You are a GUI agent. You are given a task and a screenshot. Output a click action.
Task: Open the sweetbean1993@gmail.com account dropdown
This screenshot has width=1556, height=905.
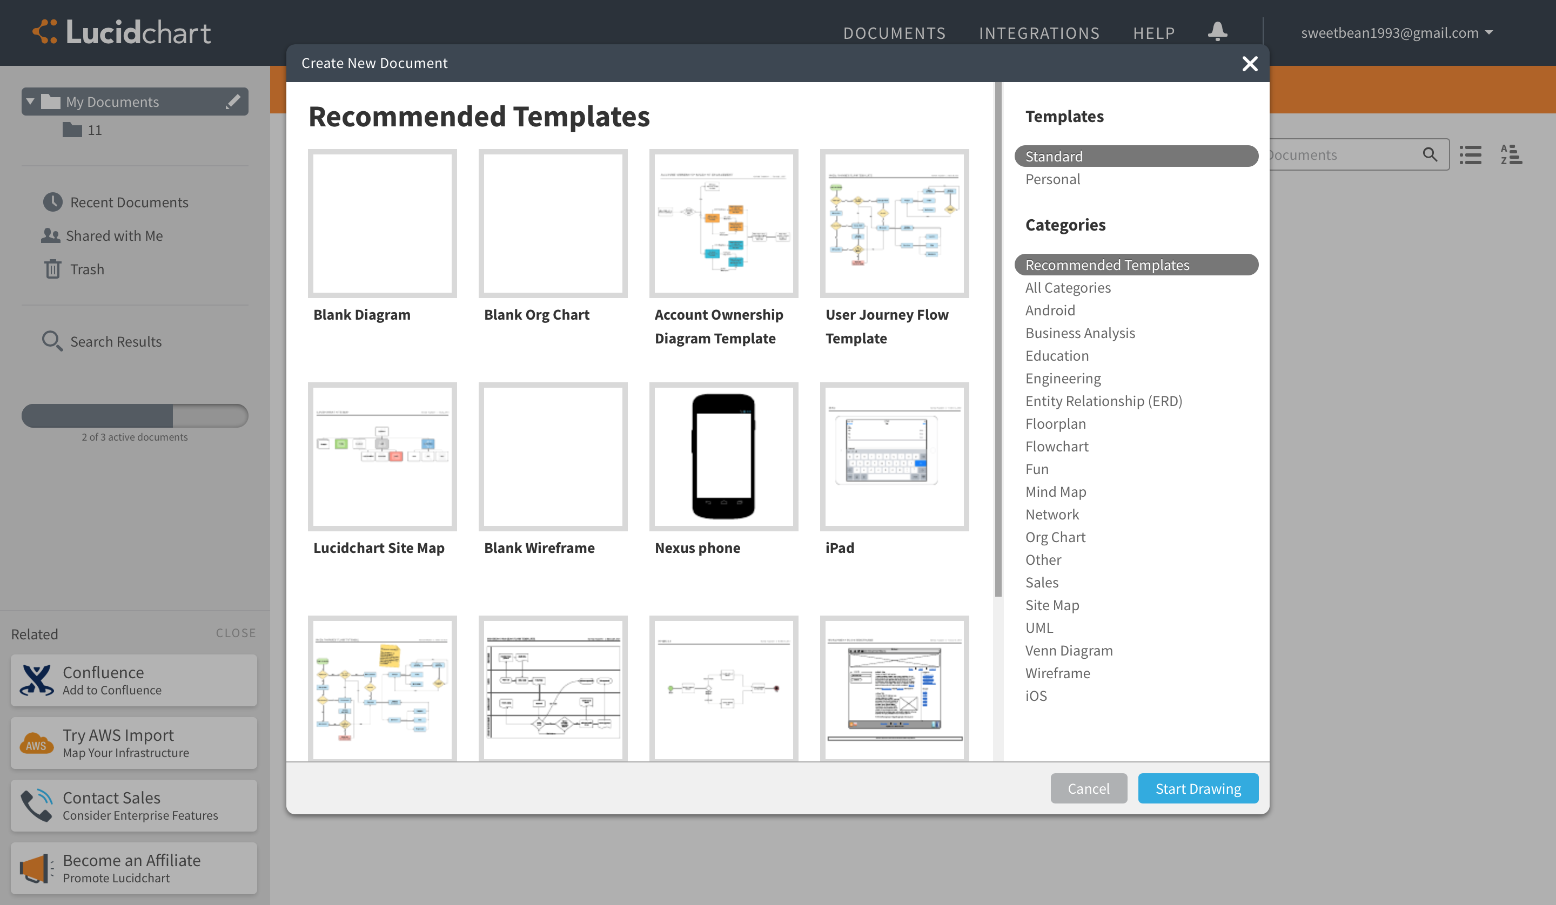1397,32
